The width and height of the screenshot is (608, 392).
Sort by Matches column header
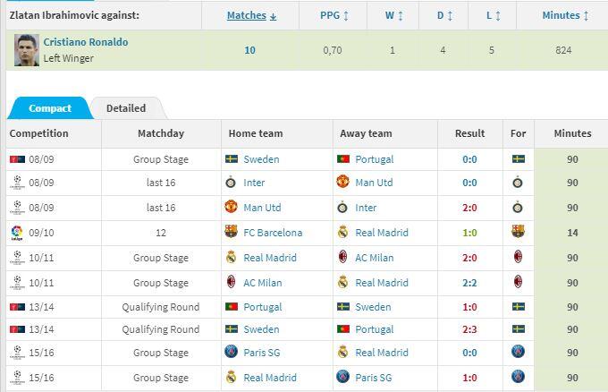(251, 15)
